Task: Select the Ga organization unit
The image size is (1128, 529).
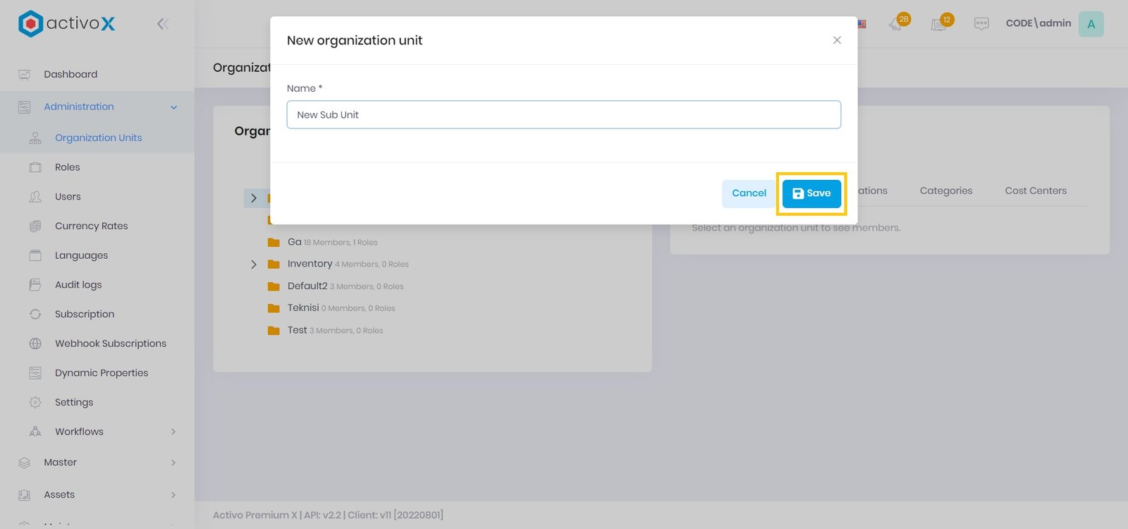Action: [295, 242]
